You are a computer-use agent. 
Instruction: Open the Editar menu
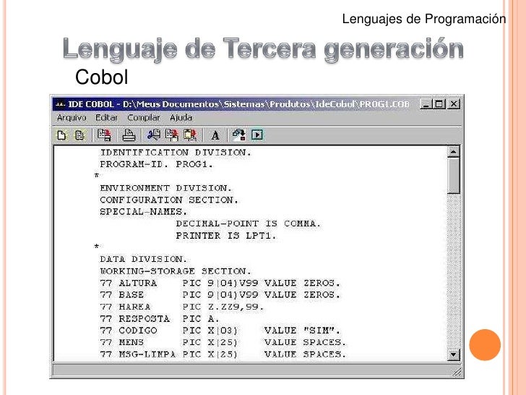pyautogui.click(x=106, y=117)
